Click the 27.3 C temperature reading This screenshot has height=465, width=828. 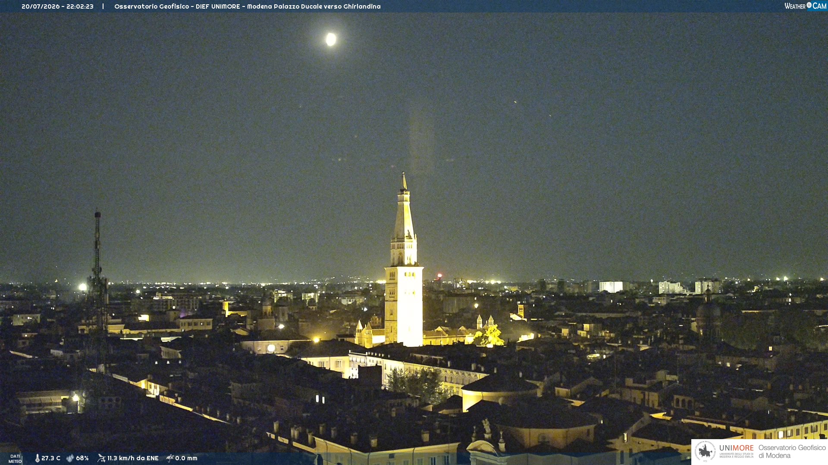(x=51, y=458)
